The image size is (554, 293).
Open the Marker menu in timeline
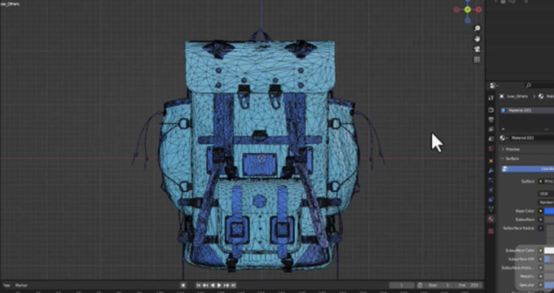tap(21, 285)
